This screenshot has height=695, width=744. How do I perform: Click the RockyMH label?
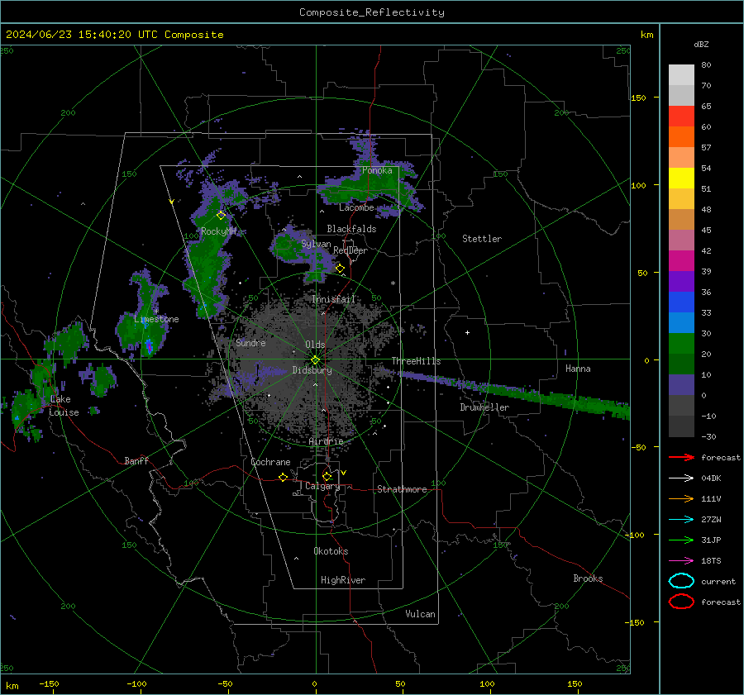click(218, 231)
